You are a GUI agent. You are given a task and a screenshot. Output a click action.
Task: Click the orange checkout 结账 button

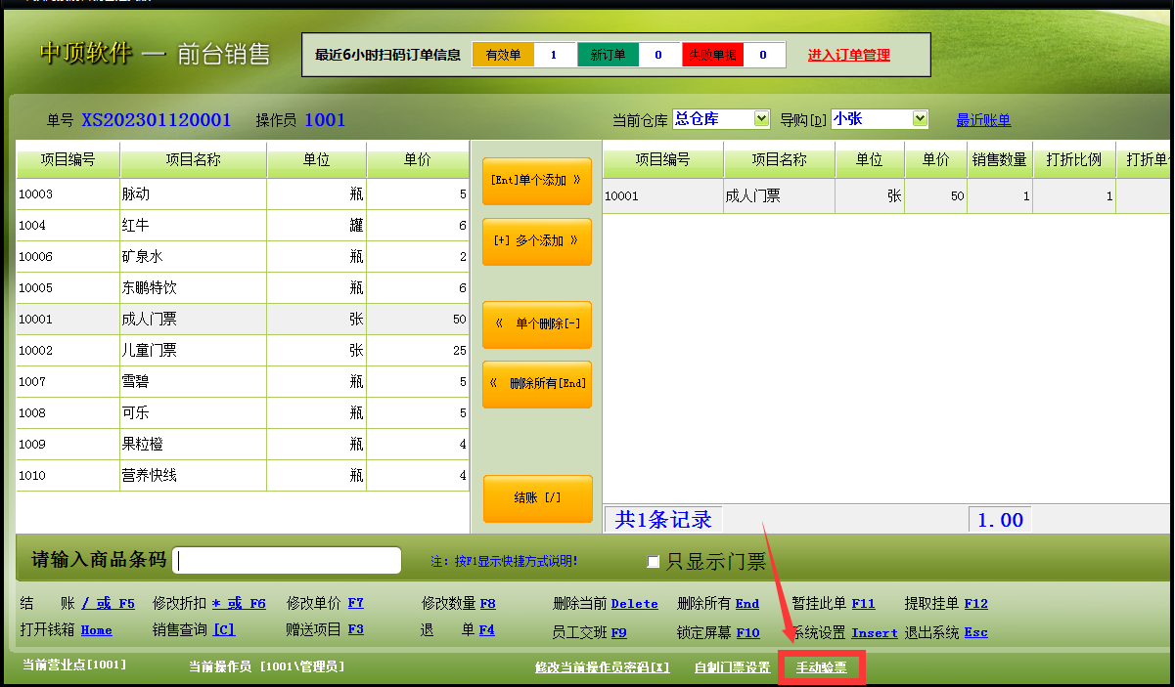point(537,498)
